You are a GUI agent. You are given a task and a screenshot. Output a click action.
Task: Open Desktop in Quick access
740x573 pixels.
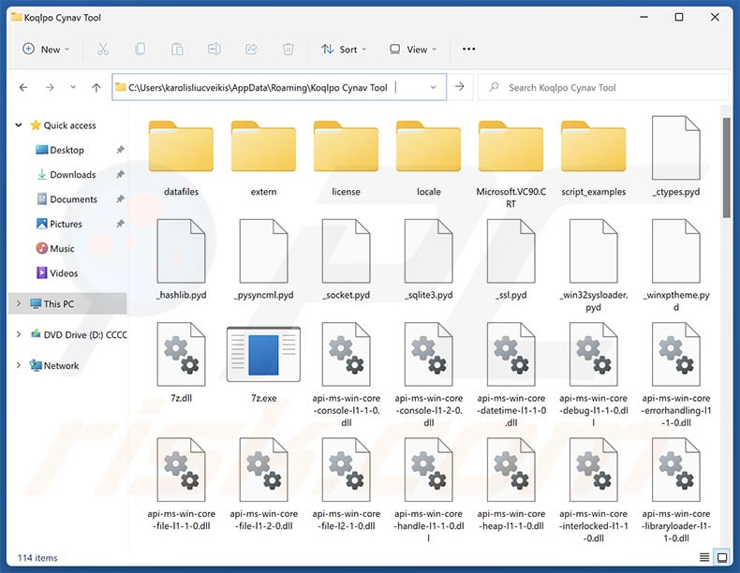point(60,150)
